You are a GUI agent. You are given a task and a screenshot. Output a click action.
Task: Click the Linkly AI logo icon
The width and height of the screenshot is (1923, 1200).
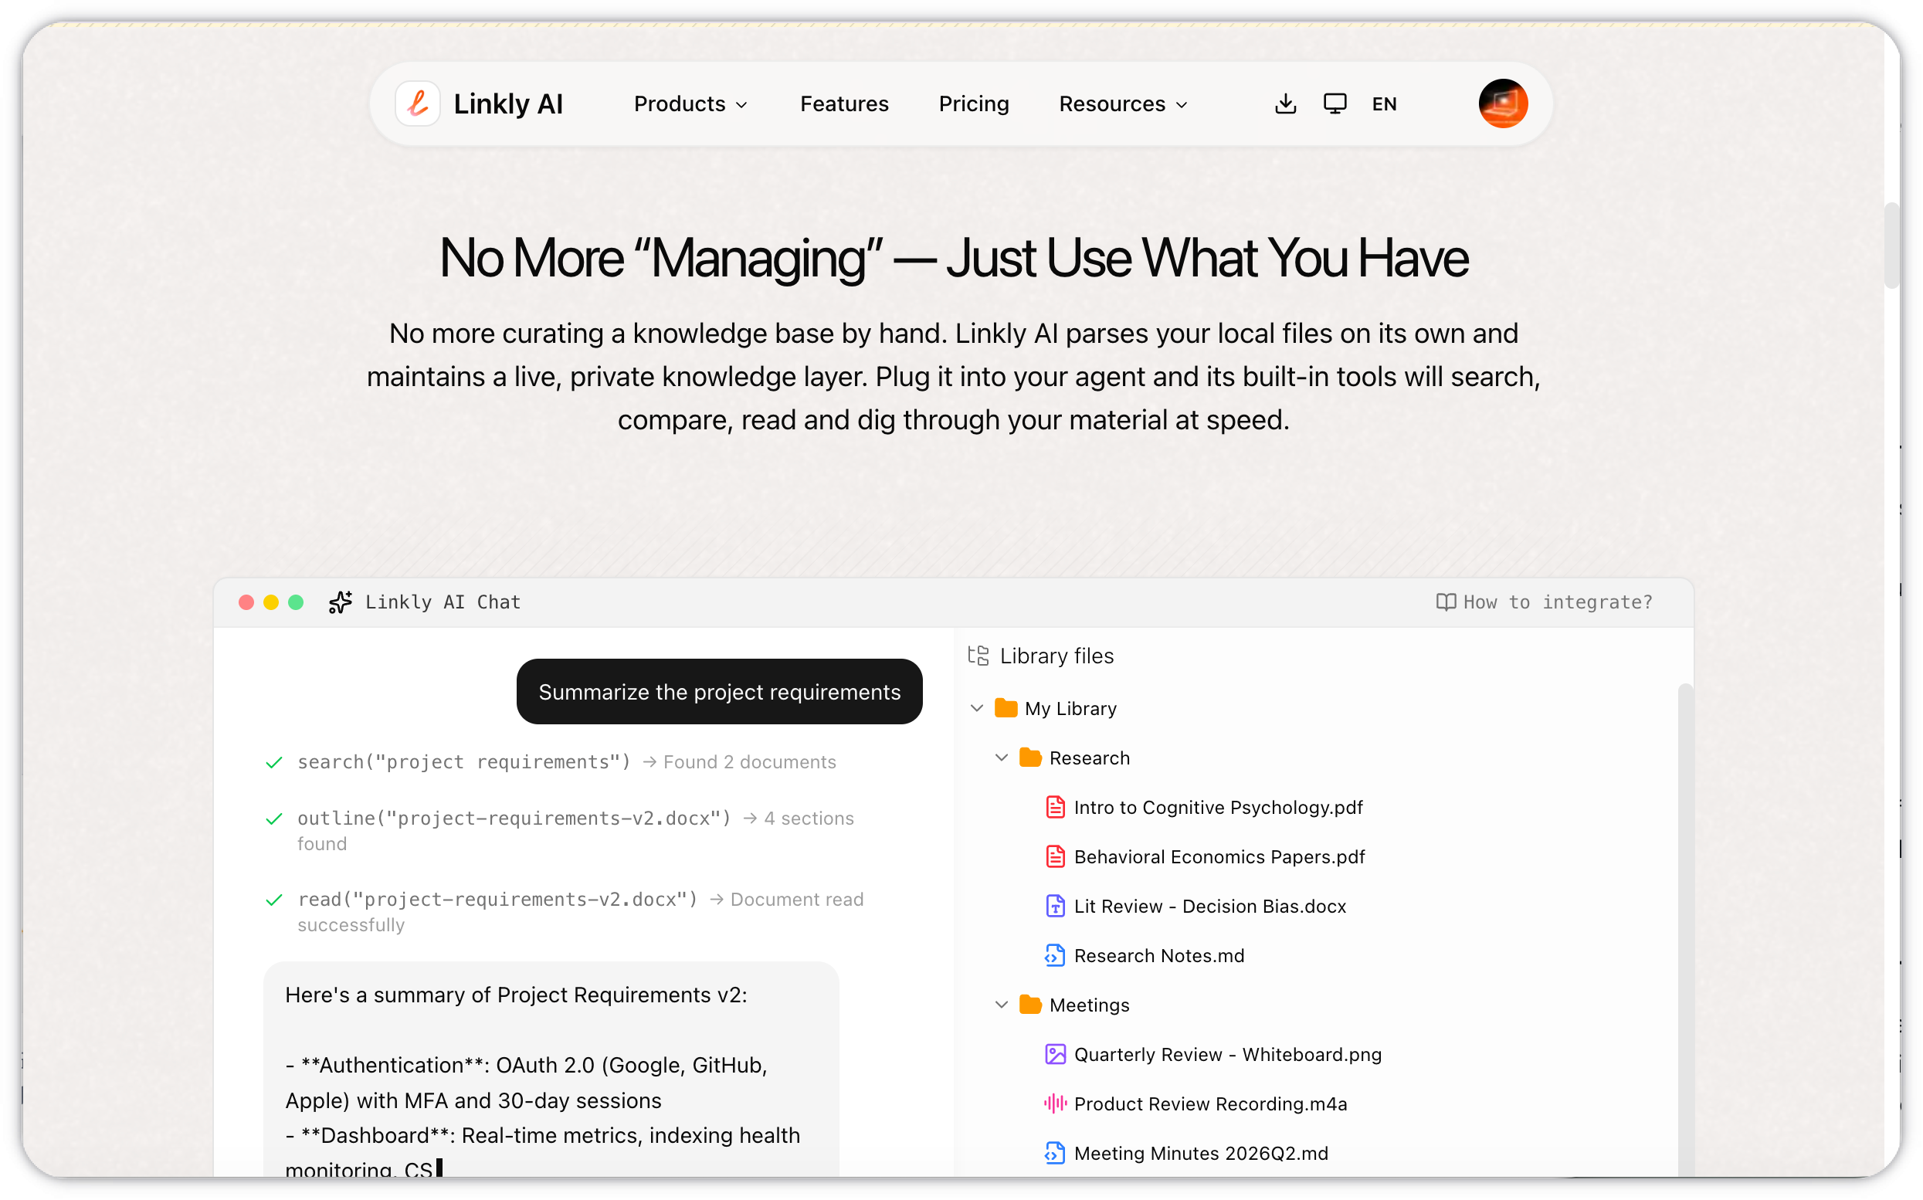(418, 104)
